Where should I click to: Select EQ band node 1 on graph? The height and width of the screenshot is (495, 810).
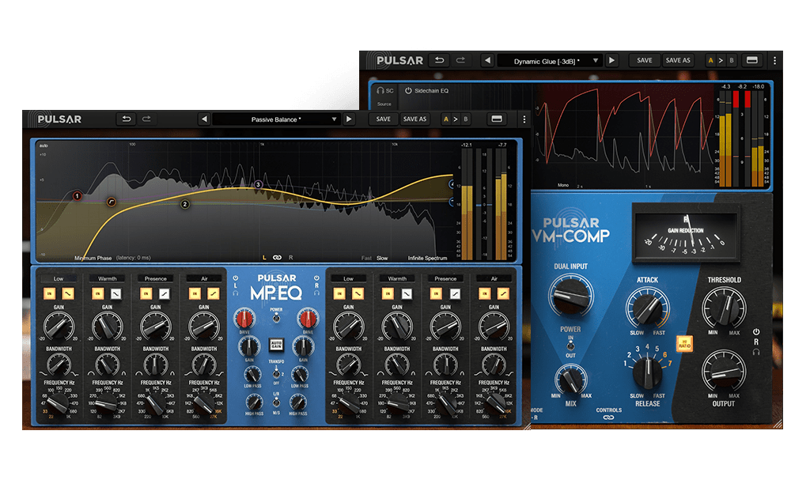77,195
